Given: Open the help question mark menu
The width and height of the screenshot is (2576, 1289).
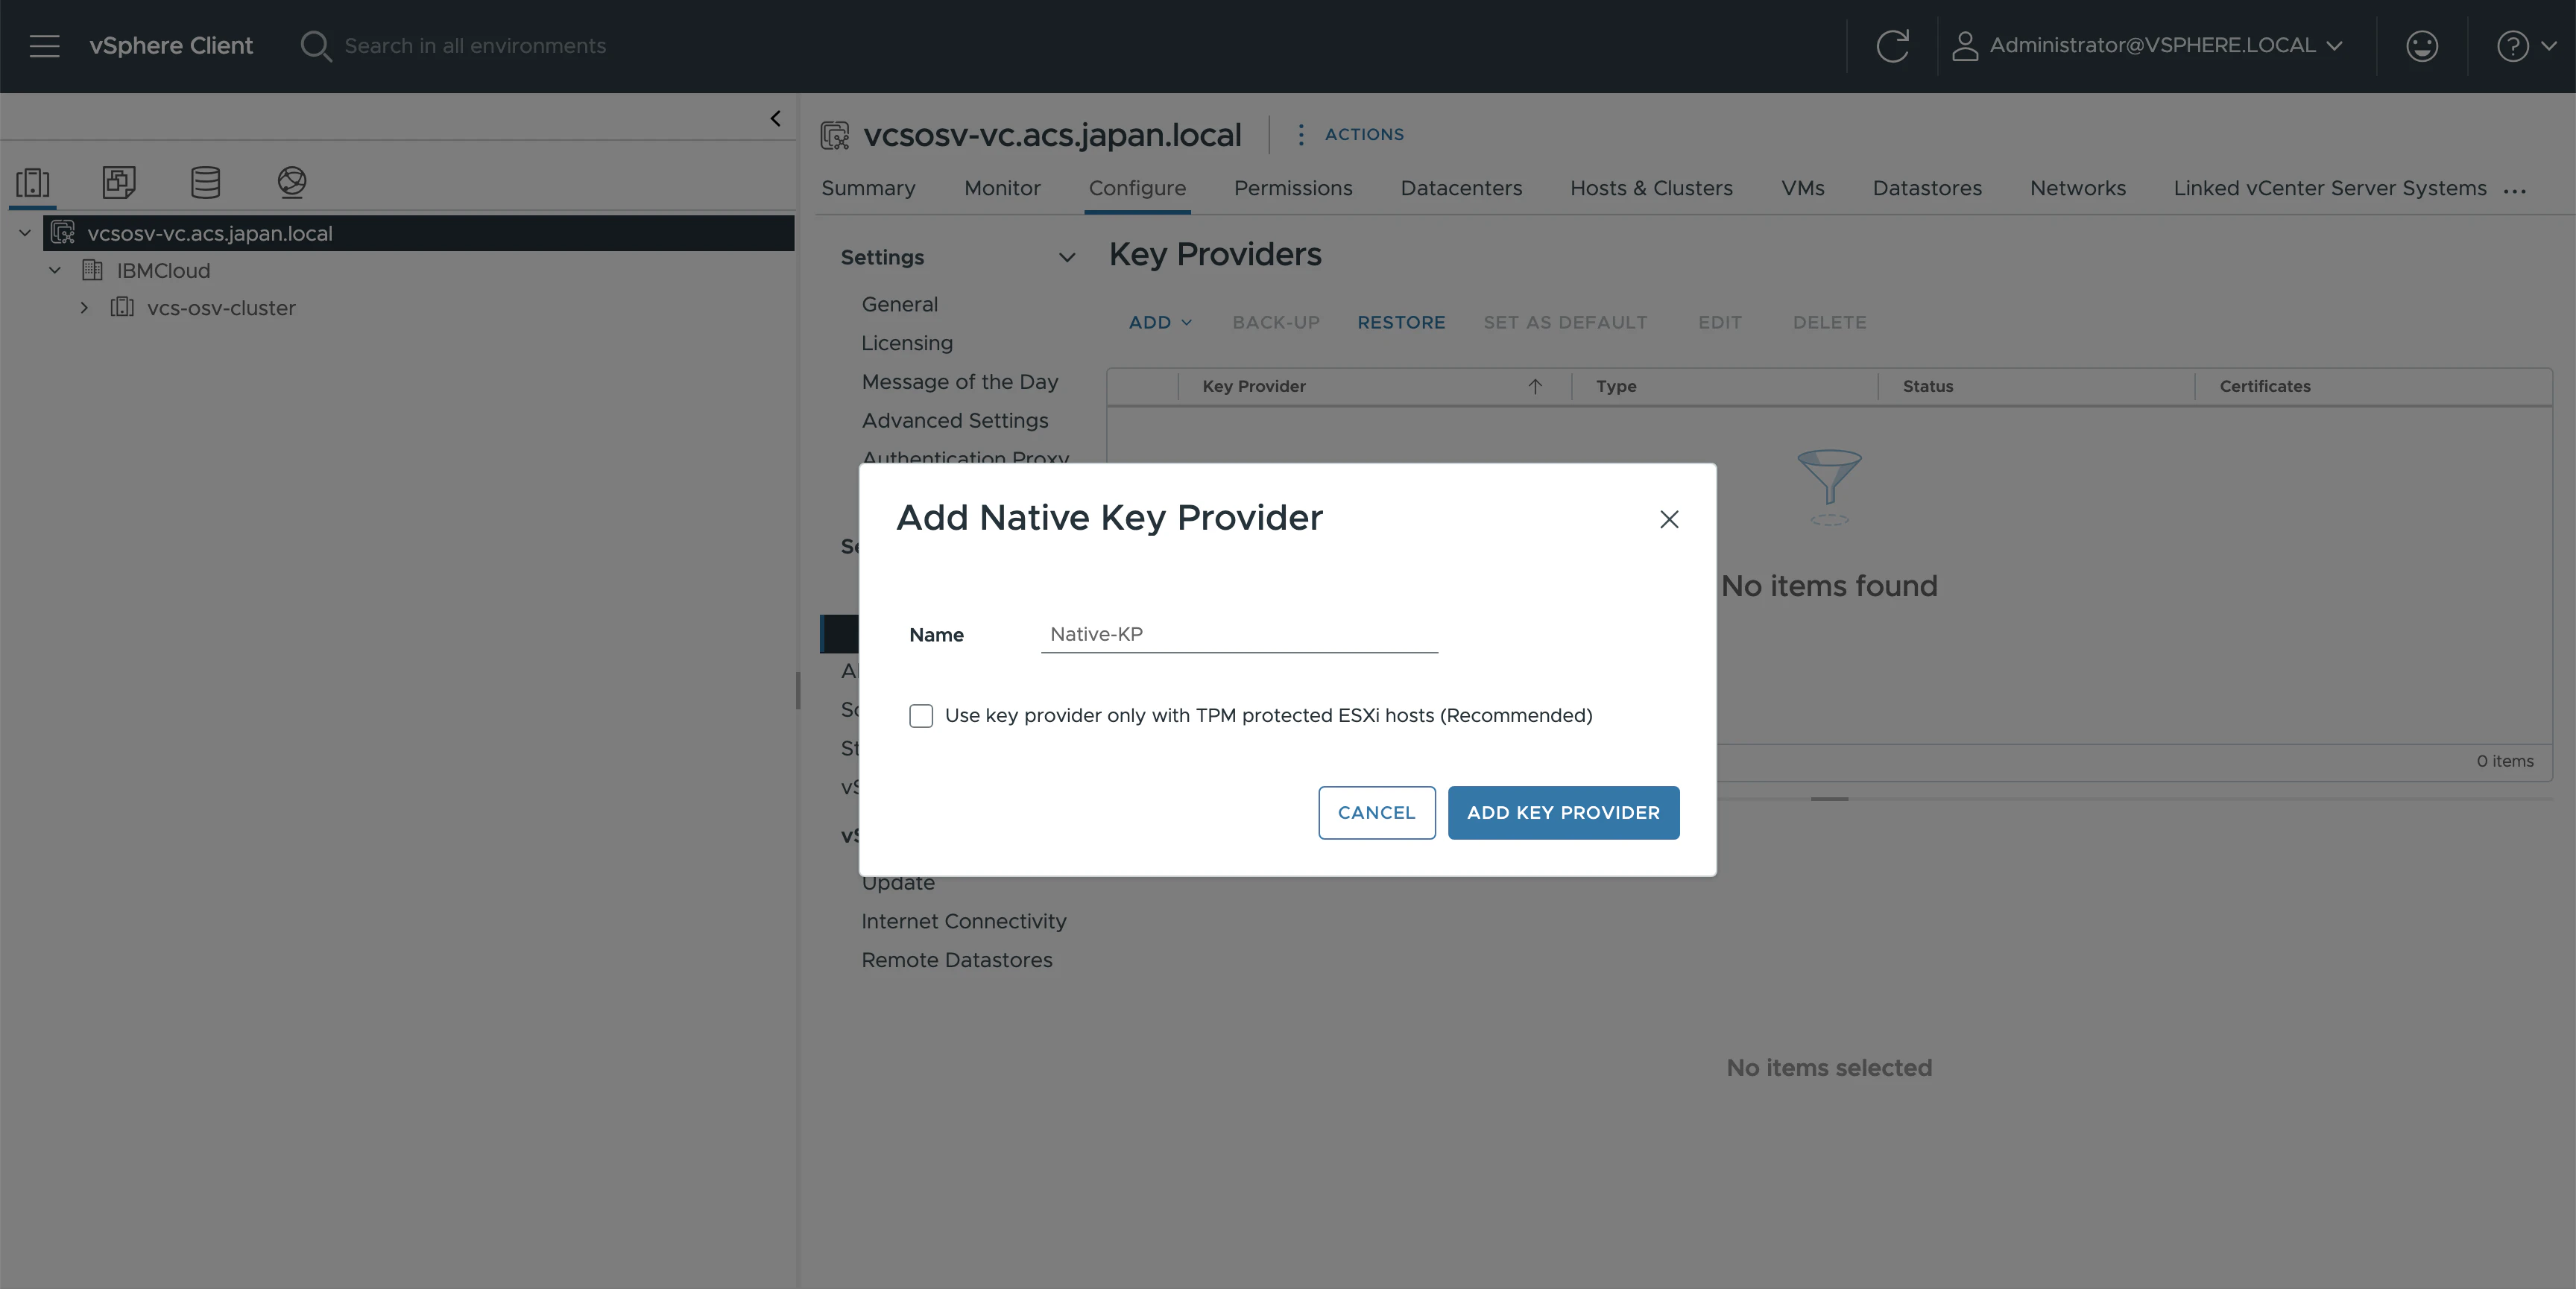Looking at the screenshot, I should (x=2525, y=46).
